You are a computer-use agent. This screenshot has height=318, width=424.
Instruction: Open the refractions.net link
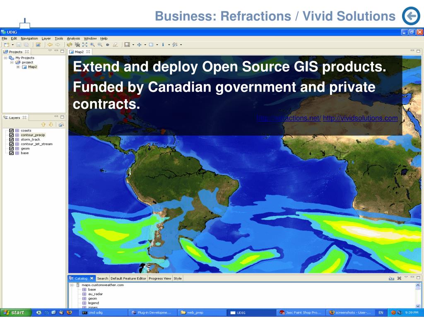click(289, 118)
